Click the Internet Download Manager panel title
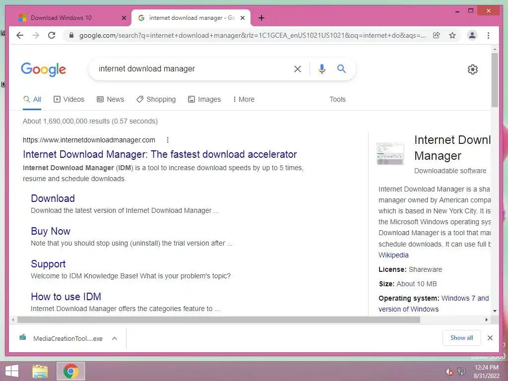The width and height of the screenshot is (508, 381). tap(452, 148)
